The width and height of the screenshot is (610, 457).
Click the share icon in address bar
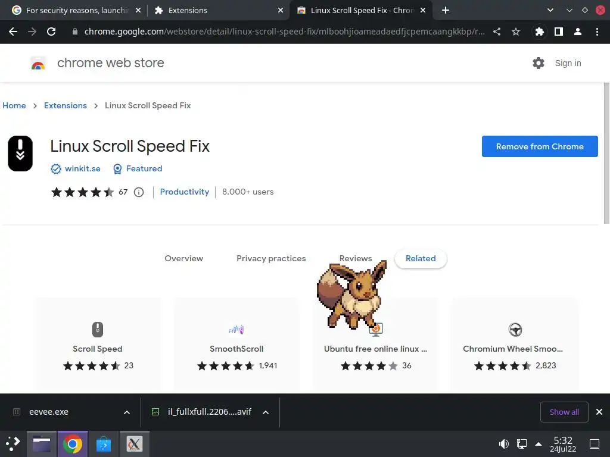(x=497, y=32)
